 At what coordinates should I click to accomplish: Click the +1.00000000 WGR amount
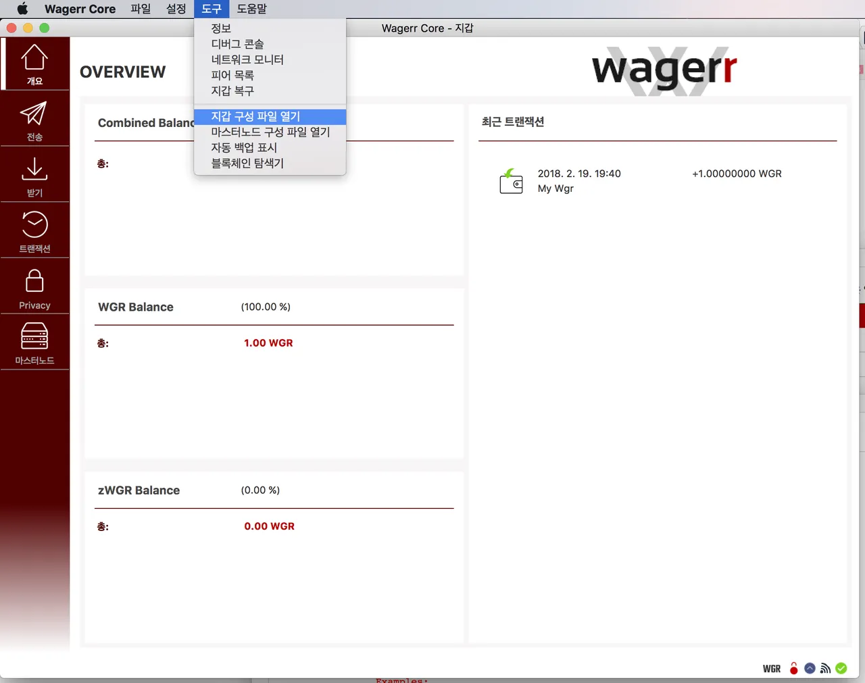point(737,174)
